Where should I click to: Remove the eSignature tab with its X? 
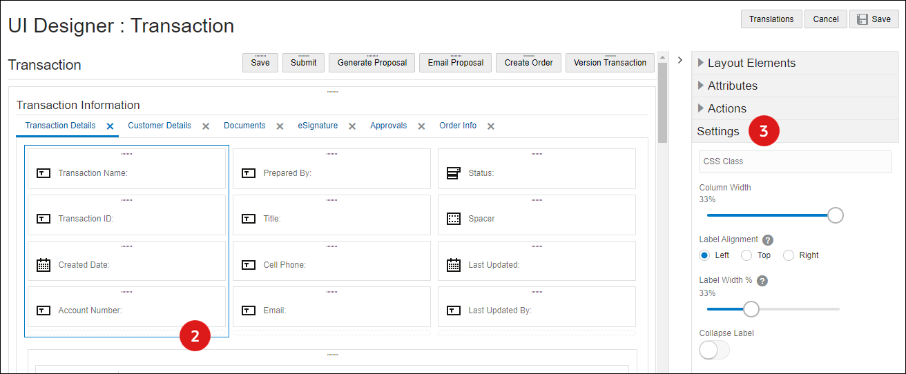click(352, 126)
